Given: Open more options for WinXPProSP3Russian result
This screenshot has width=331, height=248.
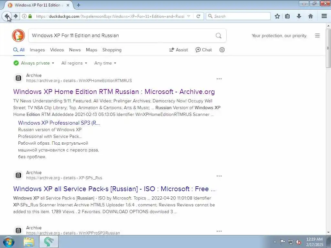Looking at the screenshot, I should pos(219,231).
